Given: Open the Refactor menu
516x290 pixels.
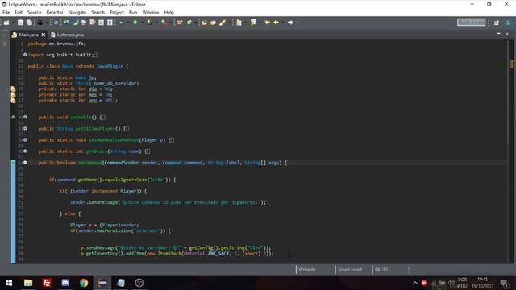Looking at the screenshot, I should 55,13.
